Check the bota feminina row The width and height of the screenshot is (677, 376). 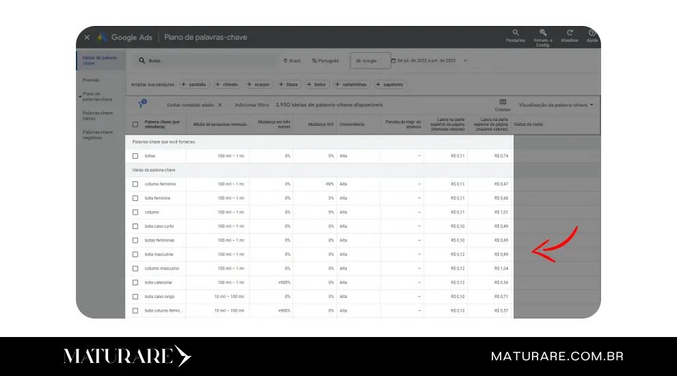(135, 198)
